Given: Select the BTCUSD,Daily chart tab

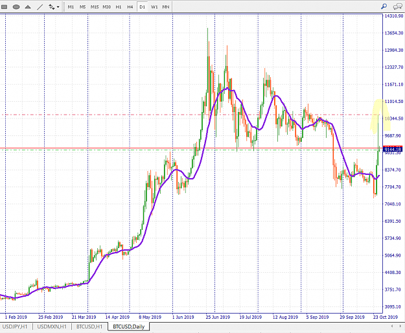Looking at the screenshot, I should tap(129, 327).
